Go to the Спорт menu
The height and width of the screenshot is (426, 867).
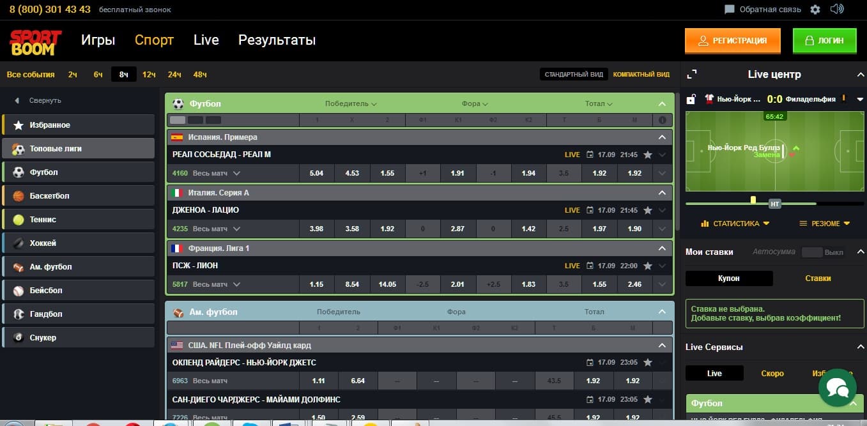click(x=154, y=40)
